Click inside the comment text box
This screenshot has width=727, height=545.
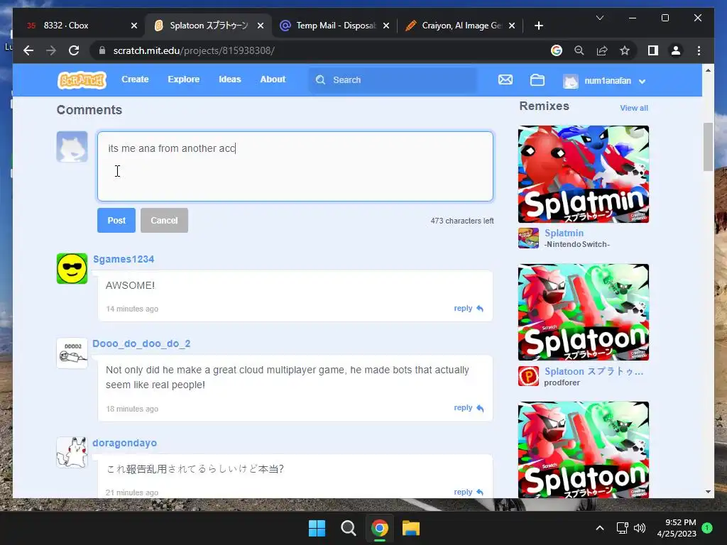click(295, 166)
